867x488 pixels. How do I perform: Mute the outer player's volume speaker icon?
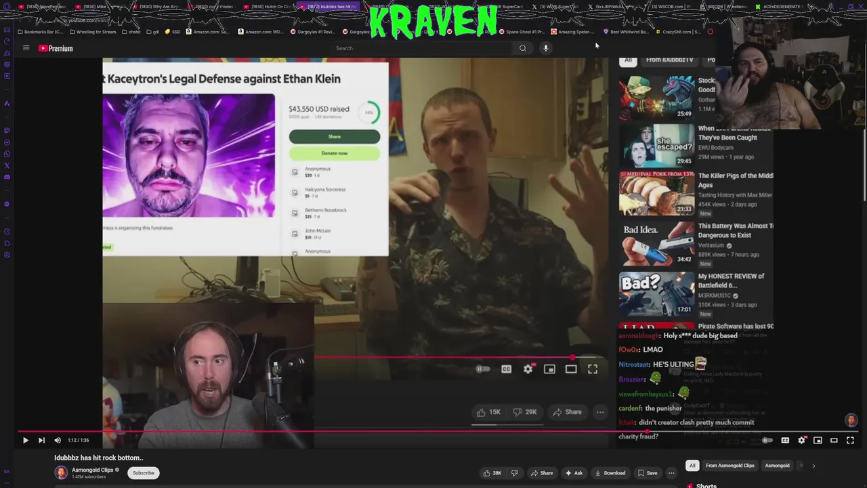pos(58,441)
